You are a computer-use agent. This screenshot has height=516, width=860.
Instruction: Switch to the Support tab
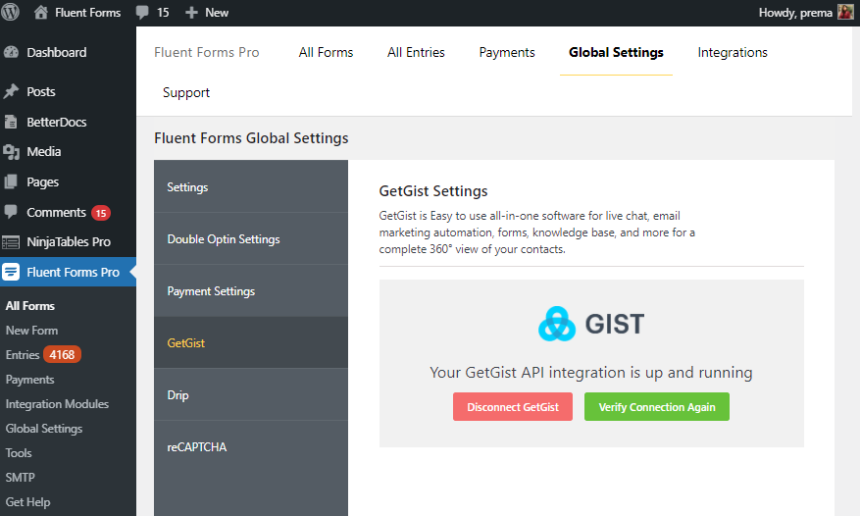click(x=186, y=93)
